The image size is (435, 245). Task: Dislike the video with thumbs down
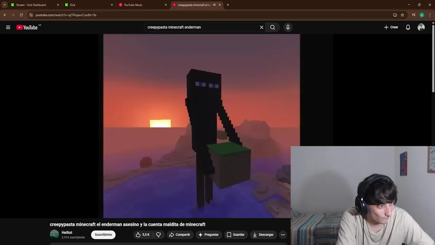point(158,234)
